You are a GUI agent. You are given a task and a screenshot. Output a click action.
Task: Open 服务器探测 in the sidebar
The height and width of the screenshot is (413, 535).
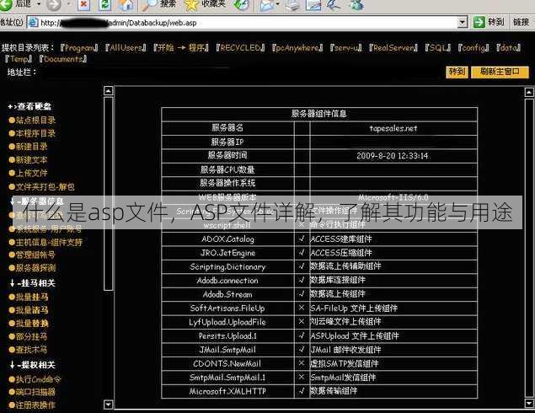[x=32, y=268]
